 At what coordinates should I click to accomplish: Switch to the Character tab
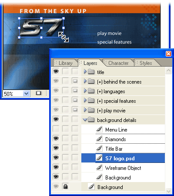pyautogui.click(x=118, y=63)
